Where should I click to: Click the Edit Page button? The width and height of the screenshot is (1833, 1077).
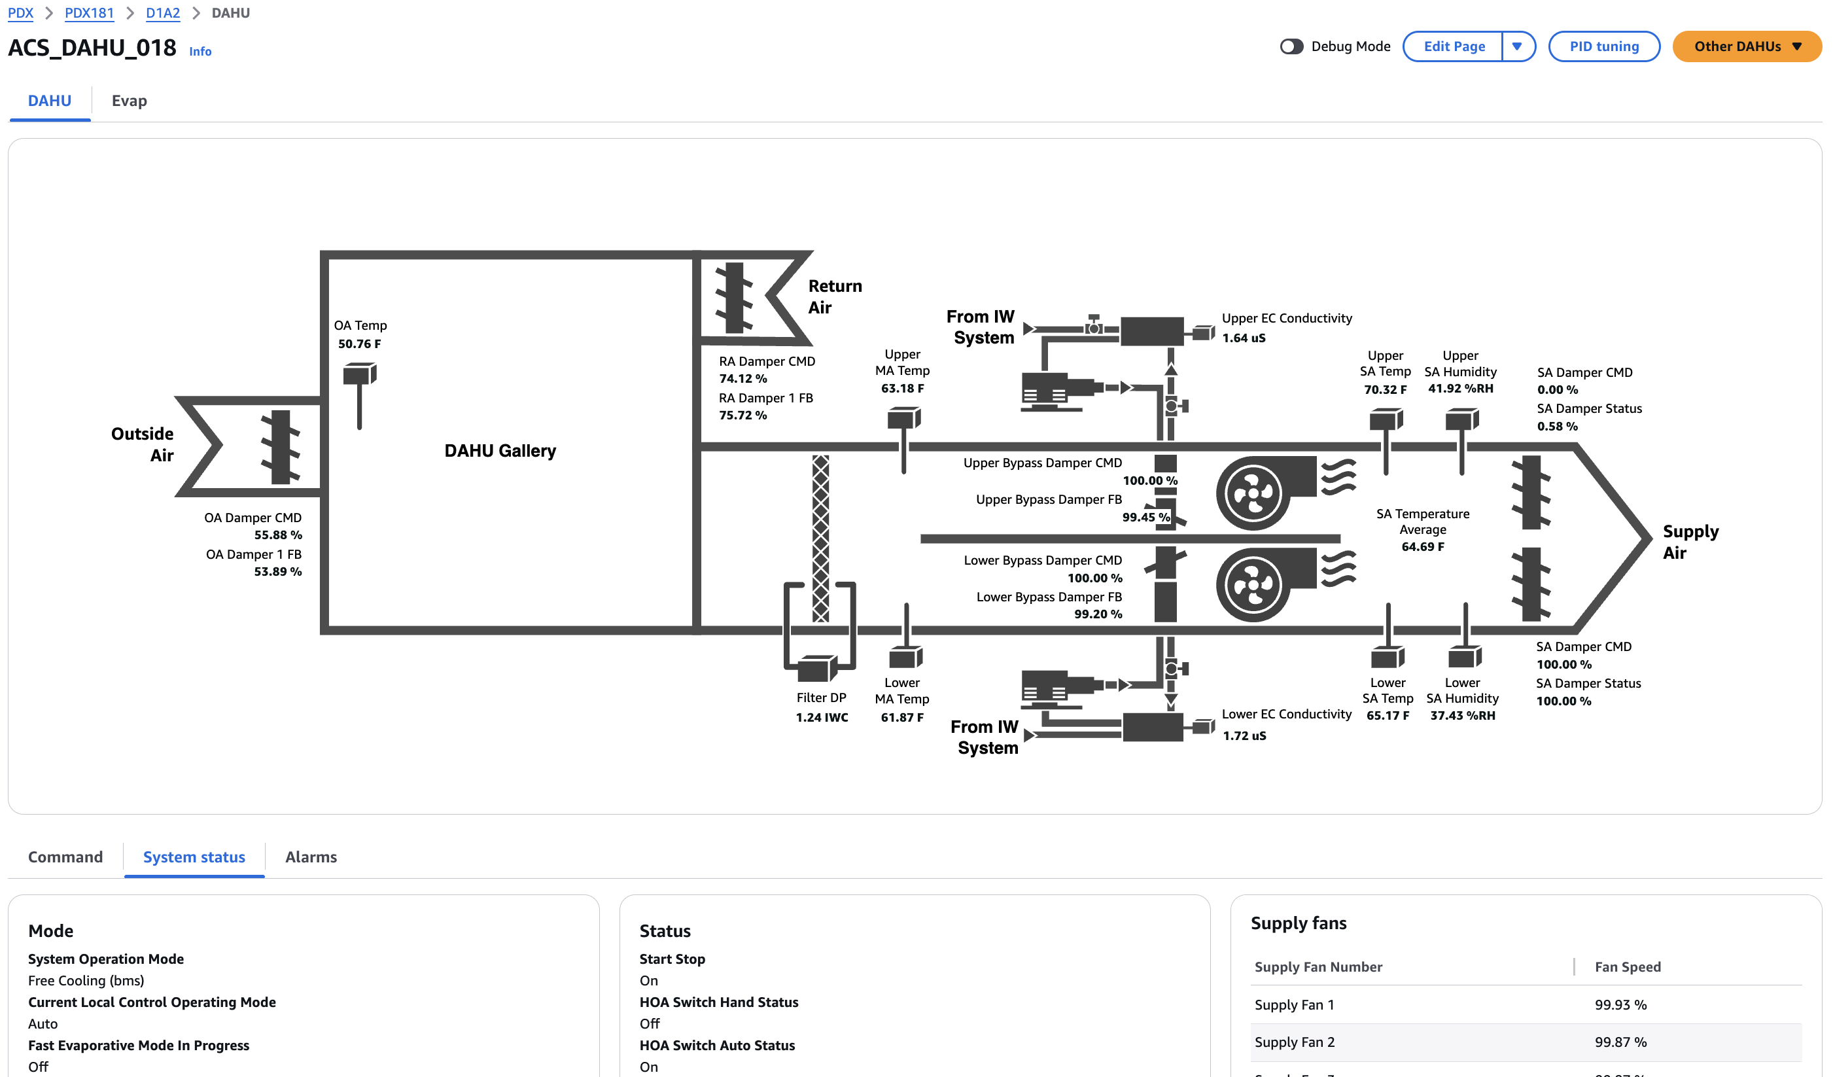pyautogui.click(x=1454, y=46)
